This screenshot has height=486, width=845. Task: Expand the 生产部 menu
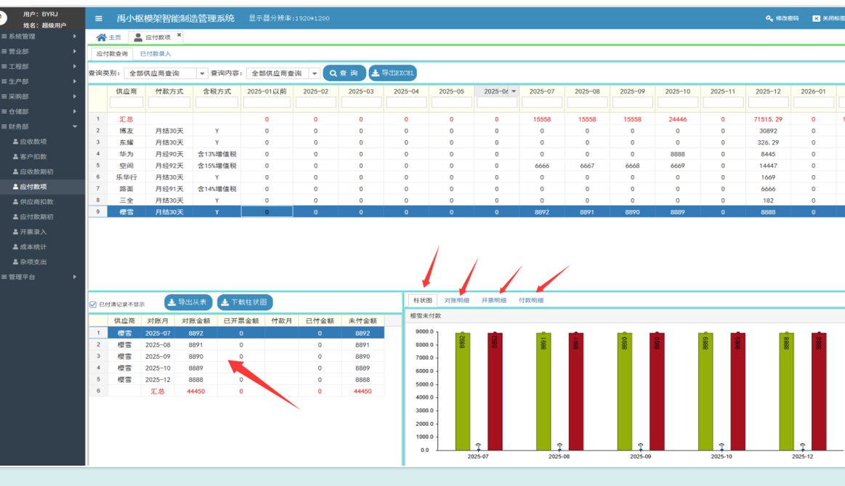(43, 82)
